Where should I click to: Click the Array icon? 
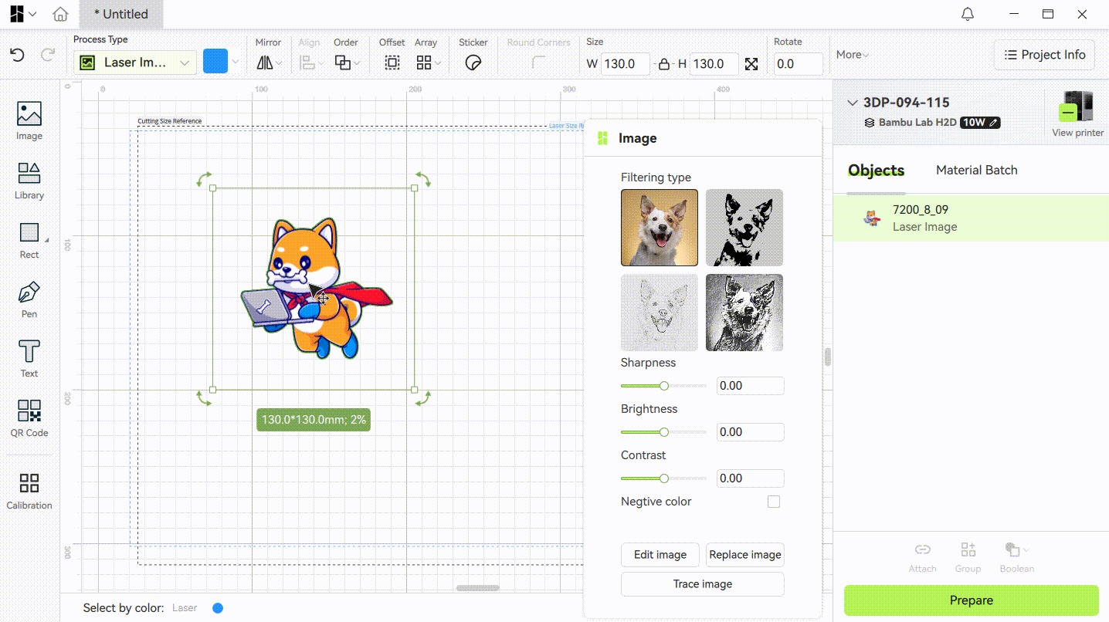pyautogui.click(x=424, y=63)
